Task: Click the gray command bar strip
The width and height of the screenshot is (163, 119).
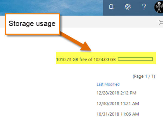Action: click(109, 22)
